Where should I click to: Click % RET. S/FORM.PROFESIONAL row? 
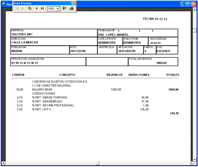[x=53, y=105]
